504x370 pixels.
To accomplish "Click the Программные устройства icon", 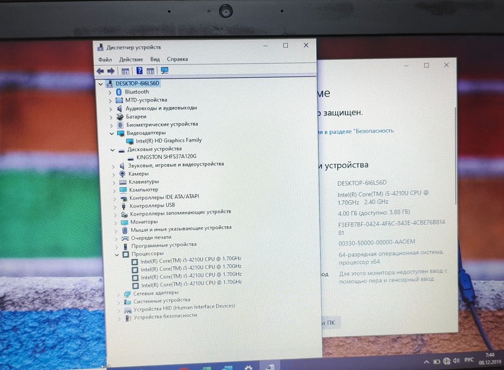I will pos(126,246).
